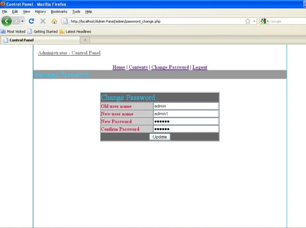Click the 'Old user name' label

click(x=116, y=106)
